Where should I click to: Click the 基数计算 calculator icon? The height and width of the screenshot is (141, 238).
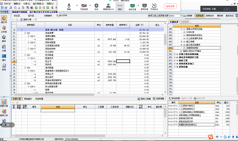(21, 19)
